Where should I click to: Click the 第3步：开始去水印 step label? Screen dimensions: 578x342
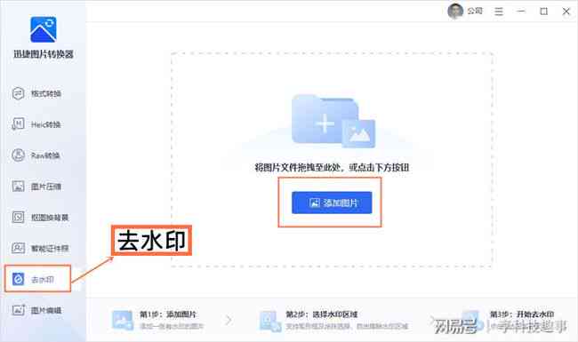point(522,314)
